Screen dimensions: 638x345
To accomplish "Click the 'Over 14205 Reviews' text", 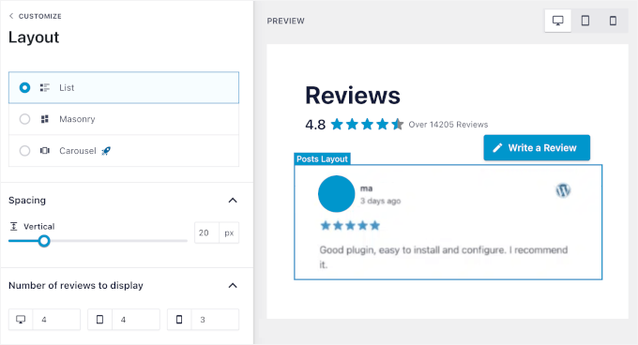I will (x=448, y=125).
